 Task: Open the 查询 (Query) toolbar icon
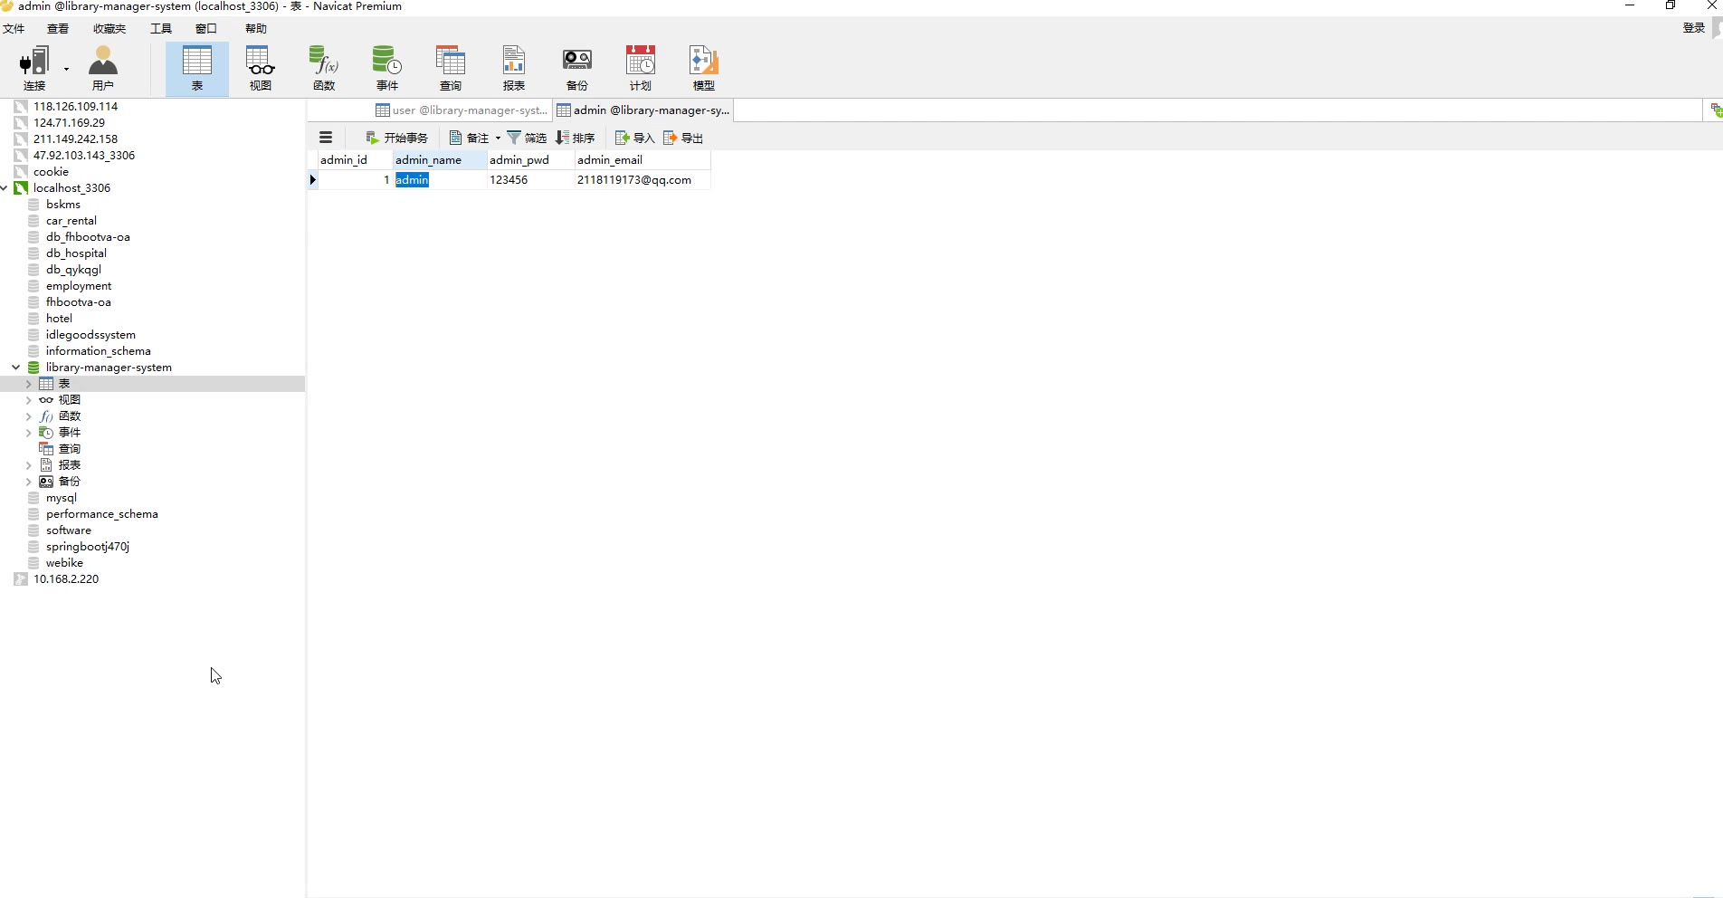pyautogui.click(x=451, y=69)
